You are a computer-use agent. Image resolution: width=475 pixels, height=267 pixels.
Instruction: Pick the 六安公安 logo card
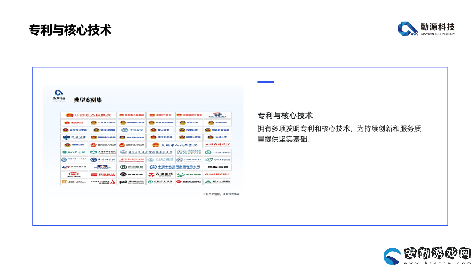tap(189, 130)
